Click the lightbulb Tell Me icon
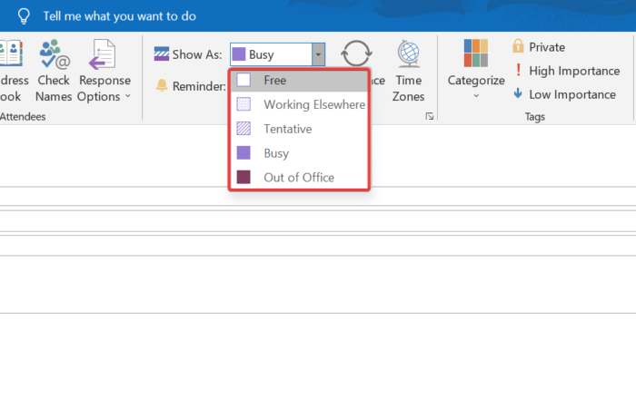 [x=24, y=15]
